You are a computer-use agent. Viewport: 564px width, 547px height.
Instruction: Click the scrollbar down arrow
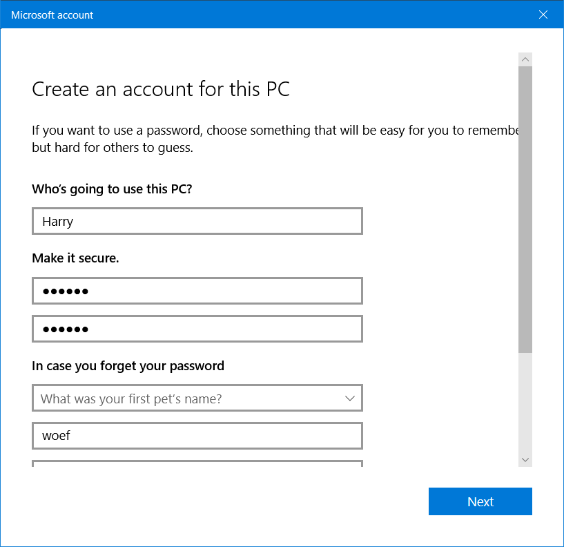point(525,460)
